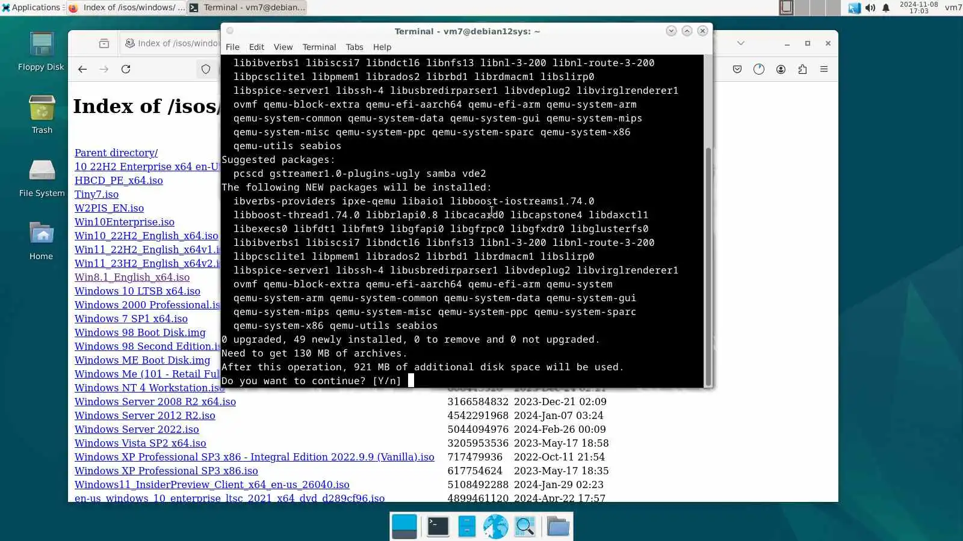The image size is (963, 541).
Task: Open the W2PIS_EN.iso link
Action: click(109, 208)
